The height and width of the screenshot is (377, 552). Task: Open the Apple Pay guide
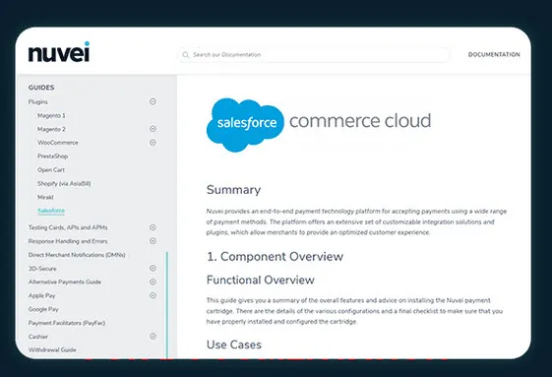(42, 295)
